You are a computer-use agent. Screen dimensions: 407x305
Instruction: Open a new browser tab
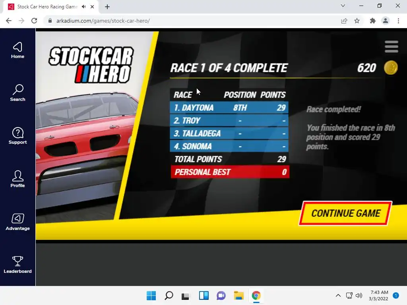(107, 7)
